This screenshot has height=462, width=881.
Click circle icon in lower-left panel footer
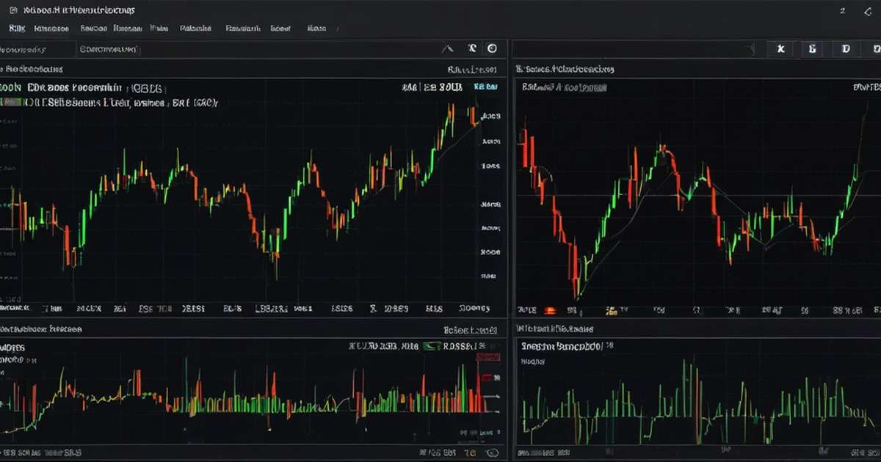click(x=494, y=453)
